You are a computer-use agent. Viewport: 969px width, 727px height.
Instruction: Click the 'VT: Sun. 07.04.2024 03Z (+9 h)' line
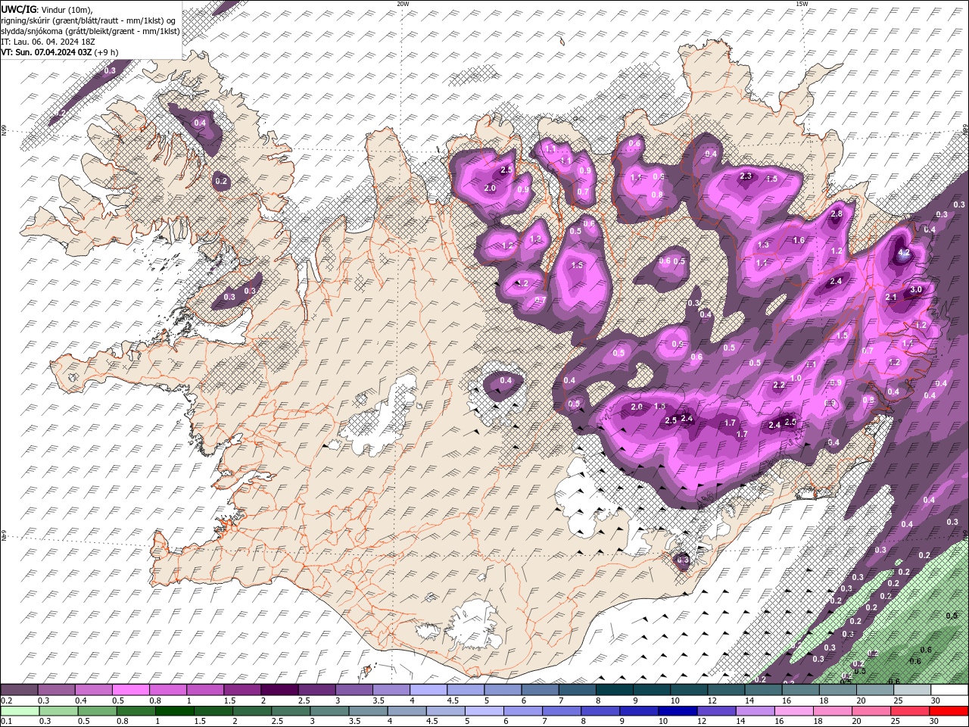[59, 52]
